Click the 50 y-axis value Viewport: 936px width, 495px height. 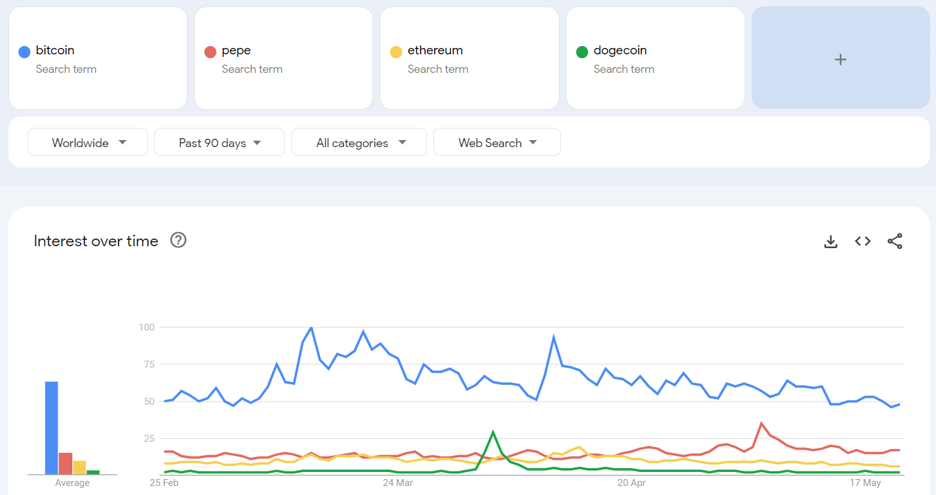[x=149, y=402]
